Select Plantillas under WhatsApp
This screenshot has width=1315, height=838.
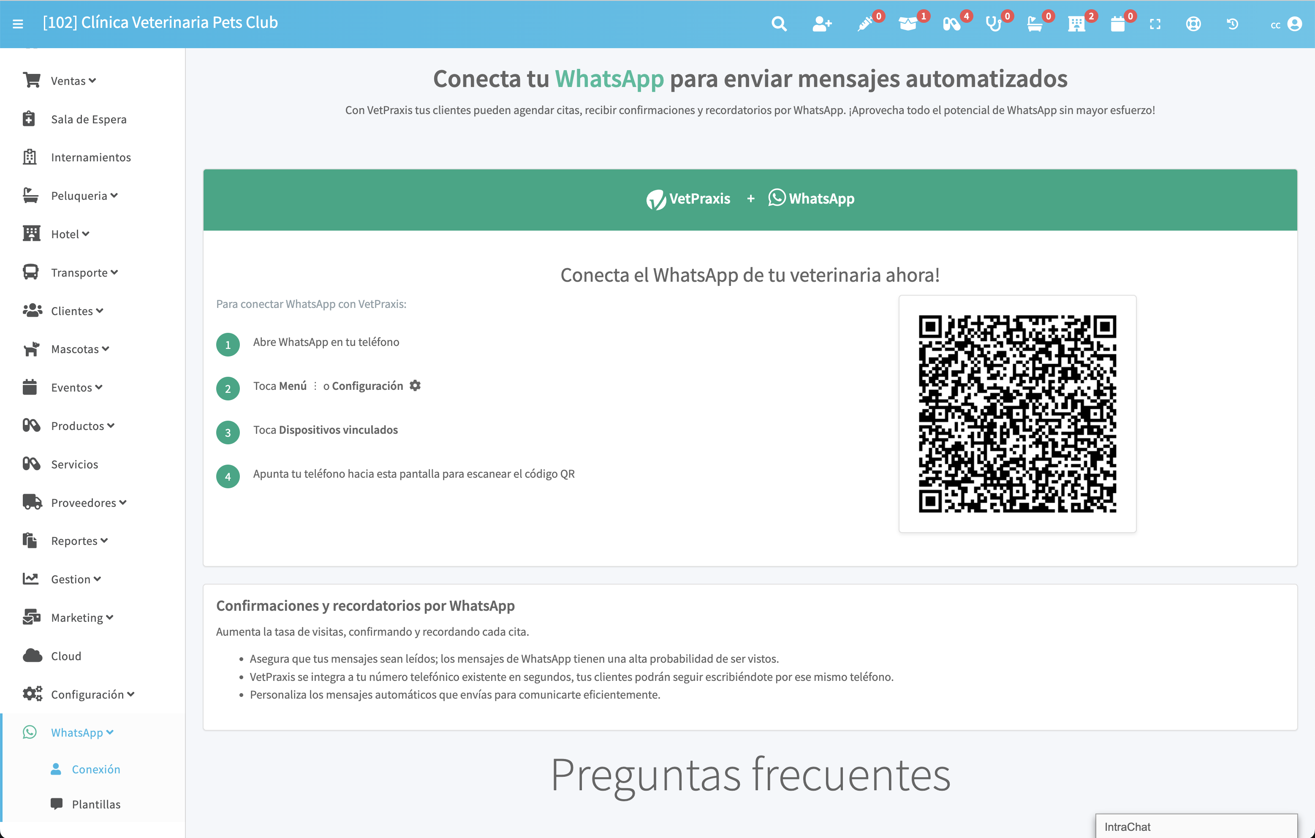96,804
